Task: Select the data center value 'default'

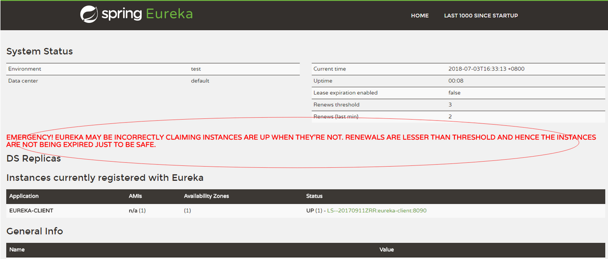Action: [200, 81]
